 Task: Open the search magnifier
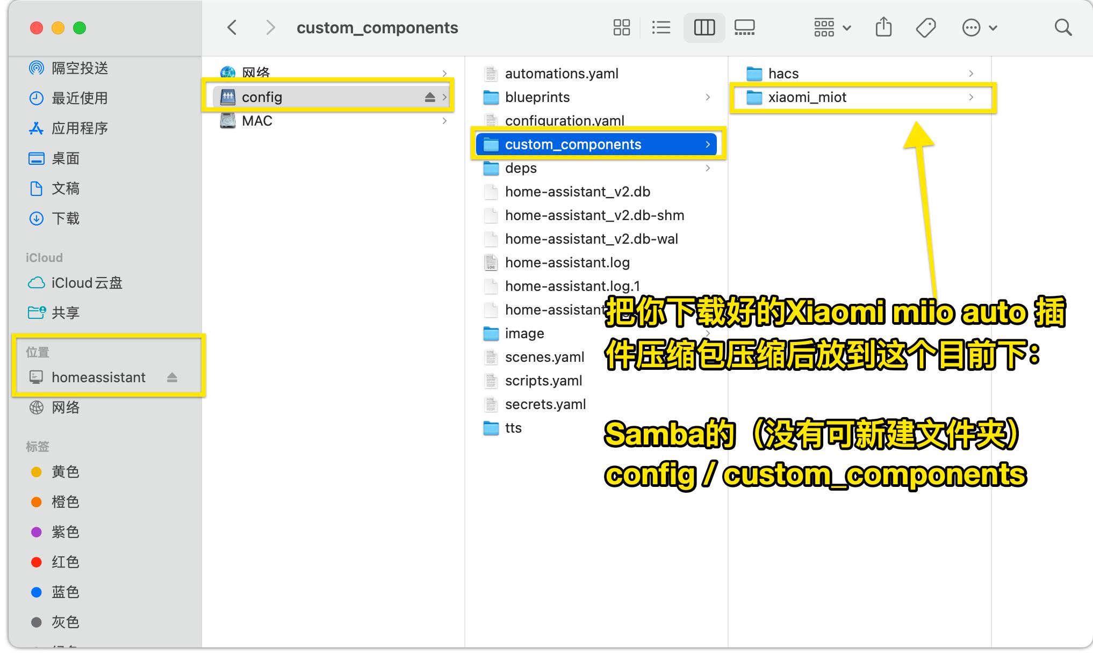pyautogui.click(x=1063, y=27)
